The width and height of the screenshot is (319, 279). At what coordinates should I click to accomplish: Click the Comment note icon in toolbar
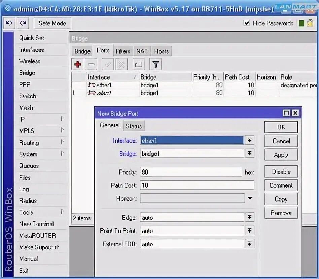(139, 64)
